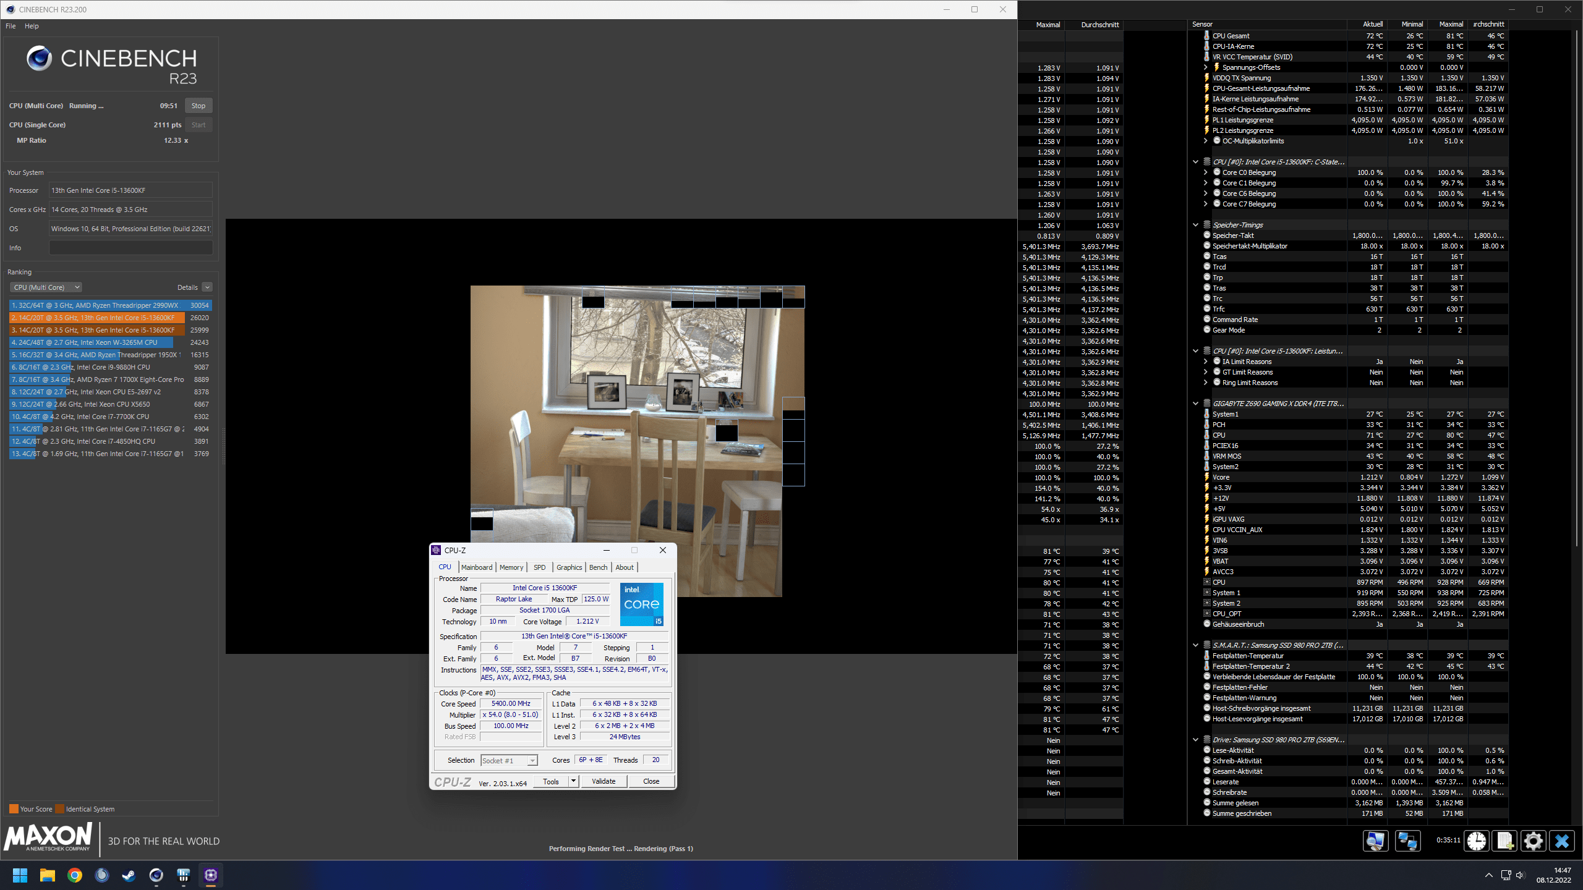Launch Google Chrome from taskbar
The image size is (1583, 890).
click(75, 875)
